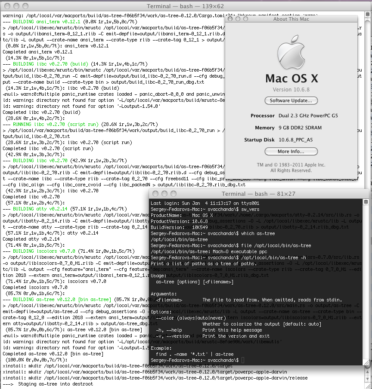The height and width of the screenshot is (389, 372).
Task: Zoom the About This Mac window
Action: click(245, 19)
